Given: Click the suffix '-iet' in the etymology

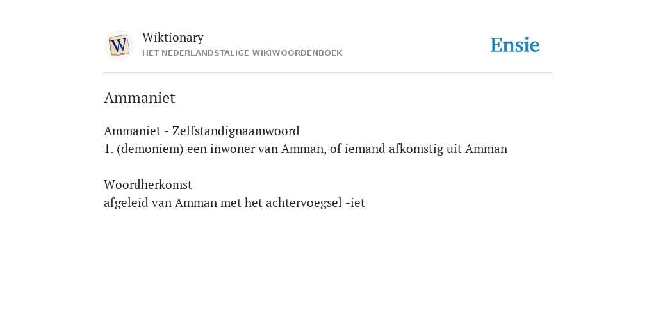Looking at the screenshot, I should click(356, 203).
